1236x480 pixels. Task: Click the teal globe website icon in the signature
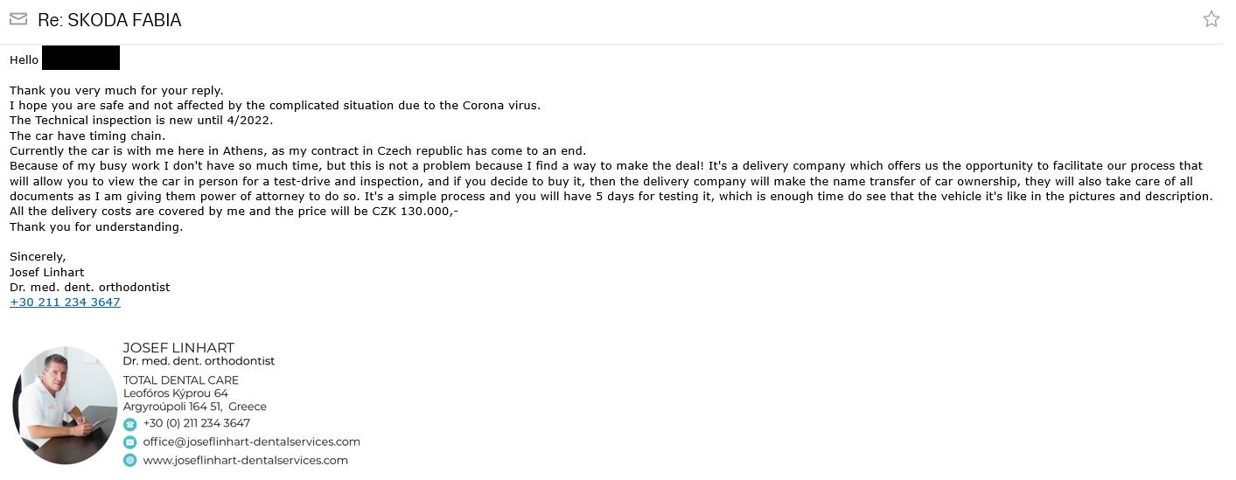(130, 460)
